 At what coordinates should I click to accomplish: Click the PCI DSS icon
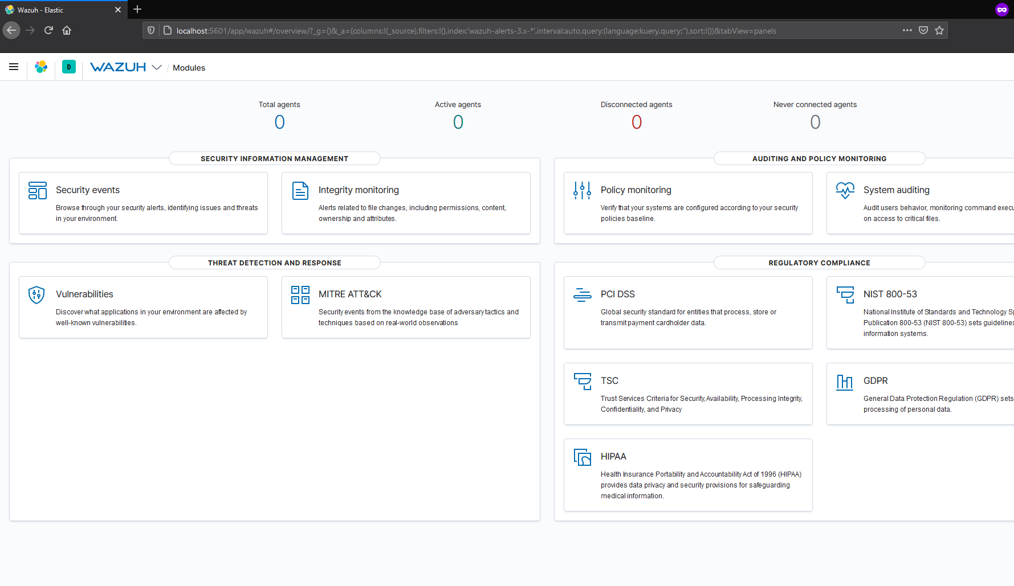583,295
